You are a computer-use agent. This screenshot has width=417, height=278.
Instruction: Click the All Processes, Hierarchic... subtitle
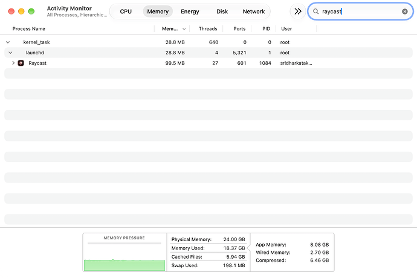[x=77, y=15]
